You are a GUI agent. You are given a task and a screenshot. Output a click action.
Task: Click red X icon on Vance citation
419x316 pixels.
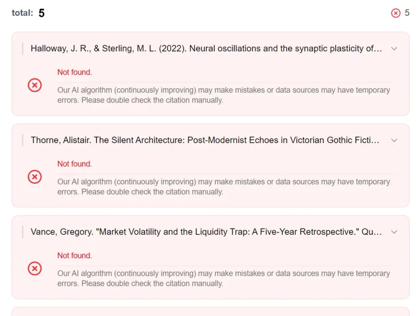[x=34, y=269]
